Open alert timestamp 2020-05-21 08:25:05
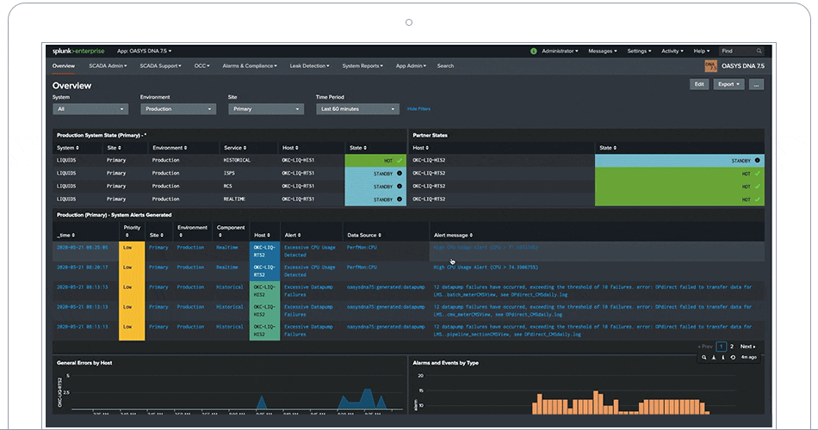The height and width of the screenshot is (430, 818). [x=83, y=248]
